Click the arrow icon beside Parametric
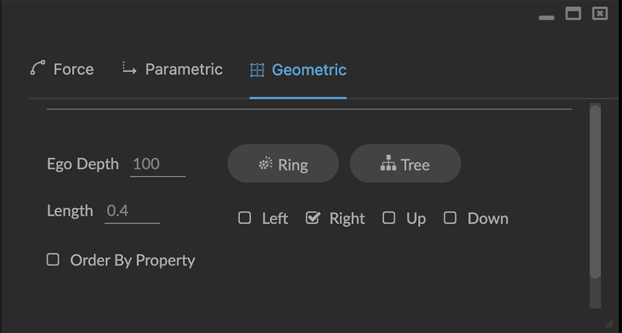The height and width of the screenshot is (333, 622). [129, 69]
